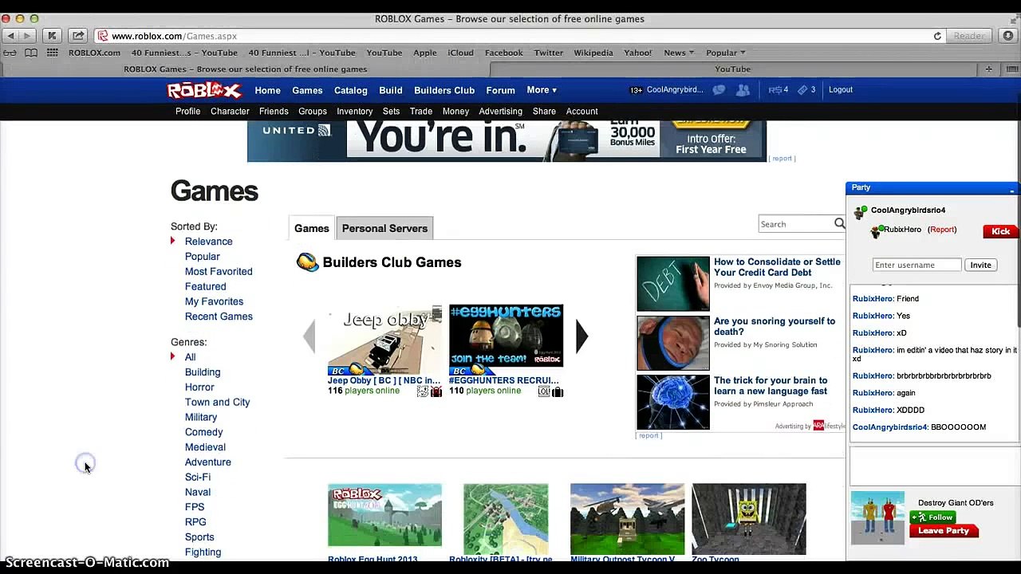1021x574 pixels.
Task: Go forward with the browser forward arrow
Action: point(26,36)
